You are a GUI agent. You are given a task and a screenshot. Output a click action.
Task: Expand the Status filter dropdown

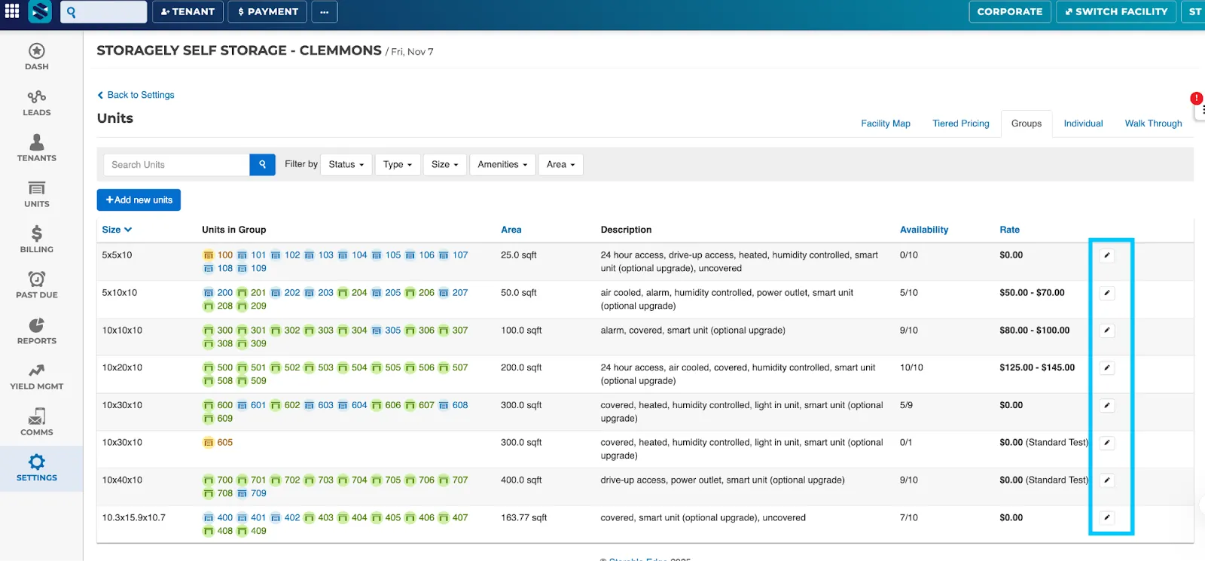346,164
